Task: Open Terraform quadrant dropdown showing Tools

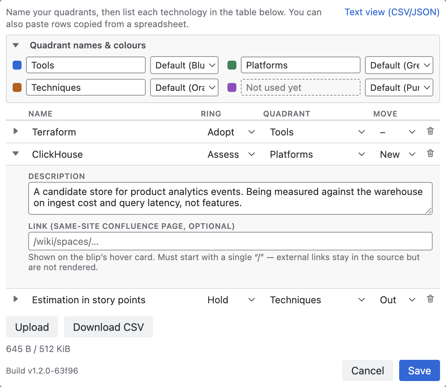Action: click(x=317, y=132)
